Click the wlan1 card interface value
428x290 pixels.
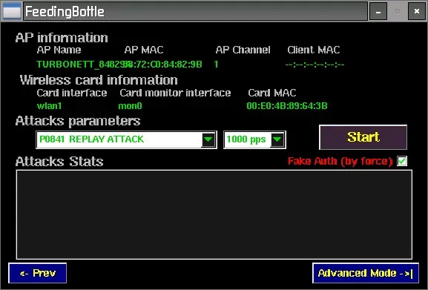coord(49,106)
